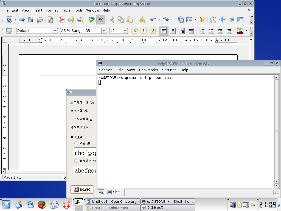This screenshot has width=281, height=211.
Task: Open Page Preview icon in Writer
Action: [80, 20]
